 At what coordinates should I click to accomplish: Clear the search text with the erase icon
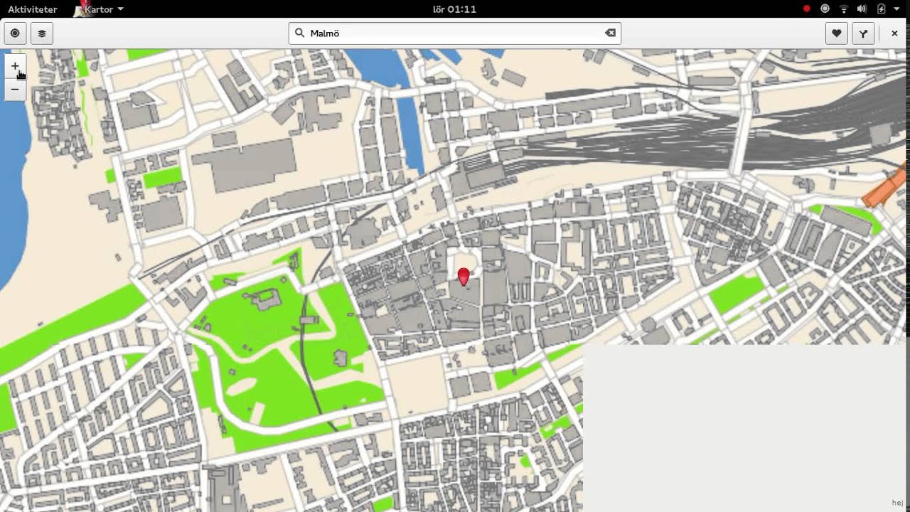(x=610, y=33)
